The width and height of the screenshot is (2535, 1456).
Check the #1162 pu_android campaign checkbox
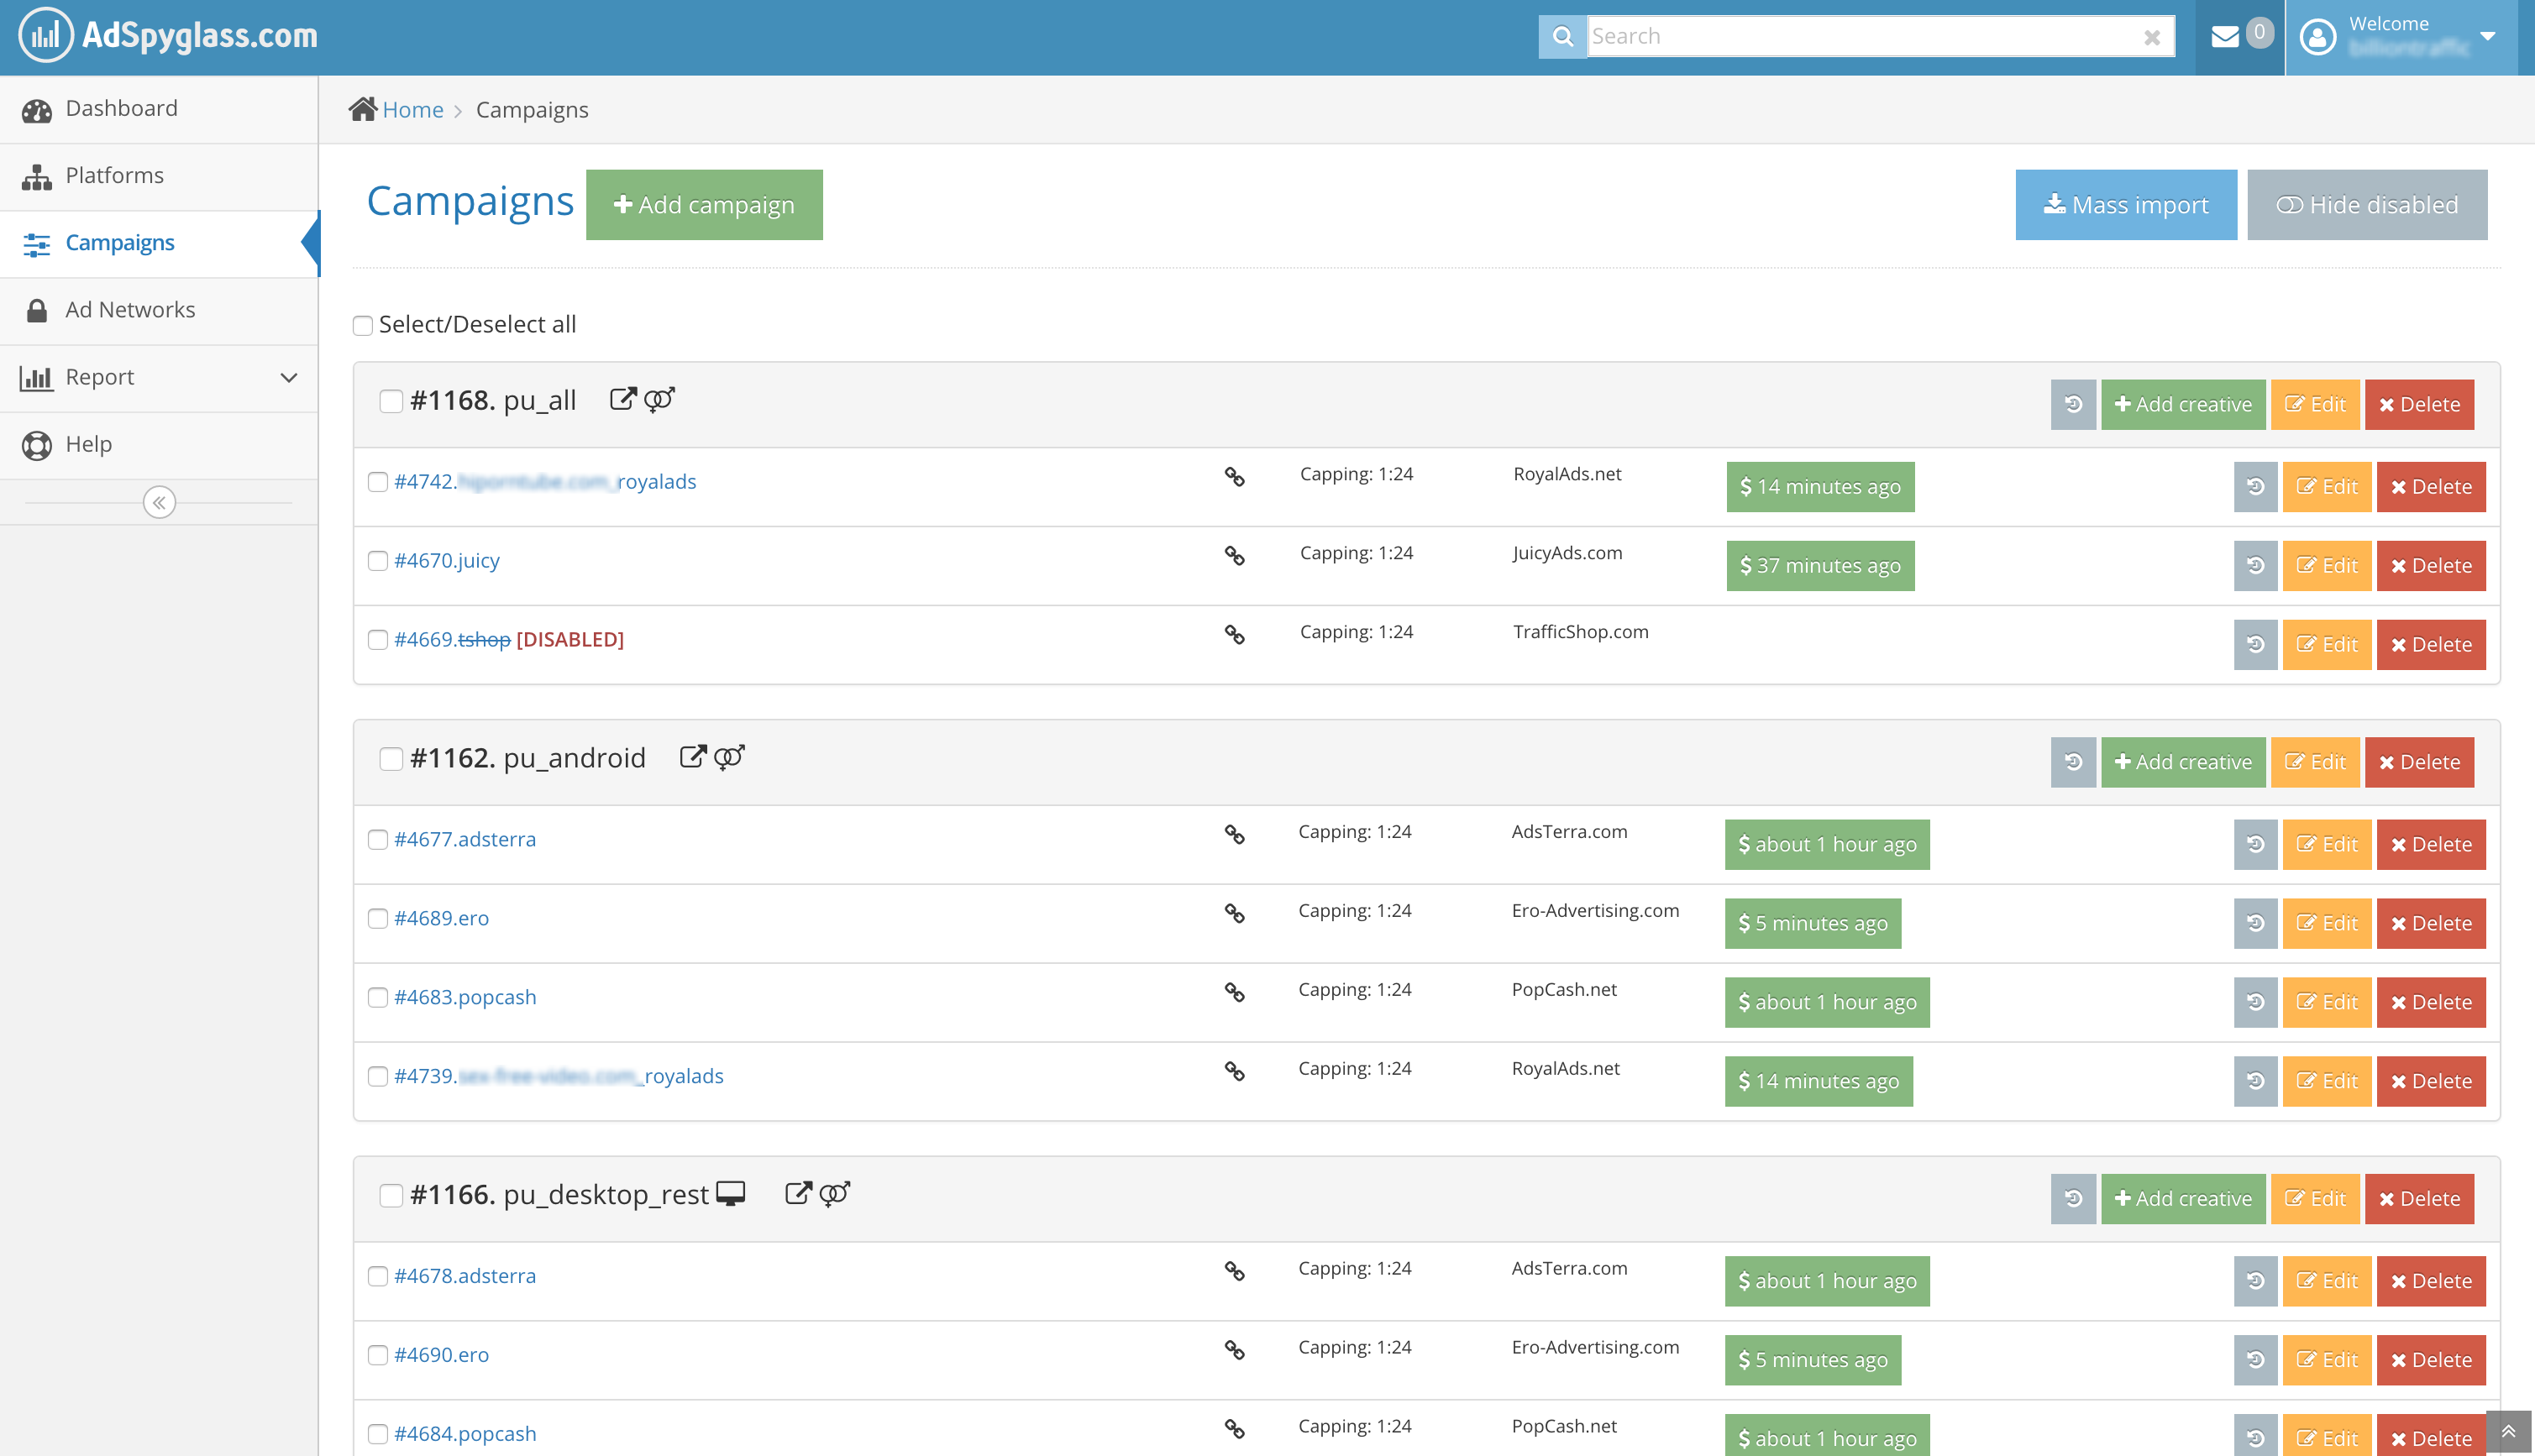[x=391, y=759]
